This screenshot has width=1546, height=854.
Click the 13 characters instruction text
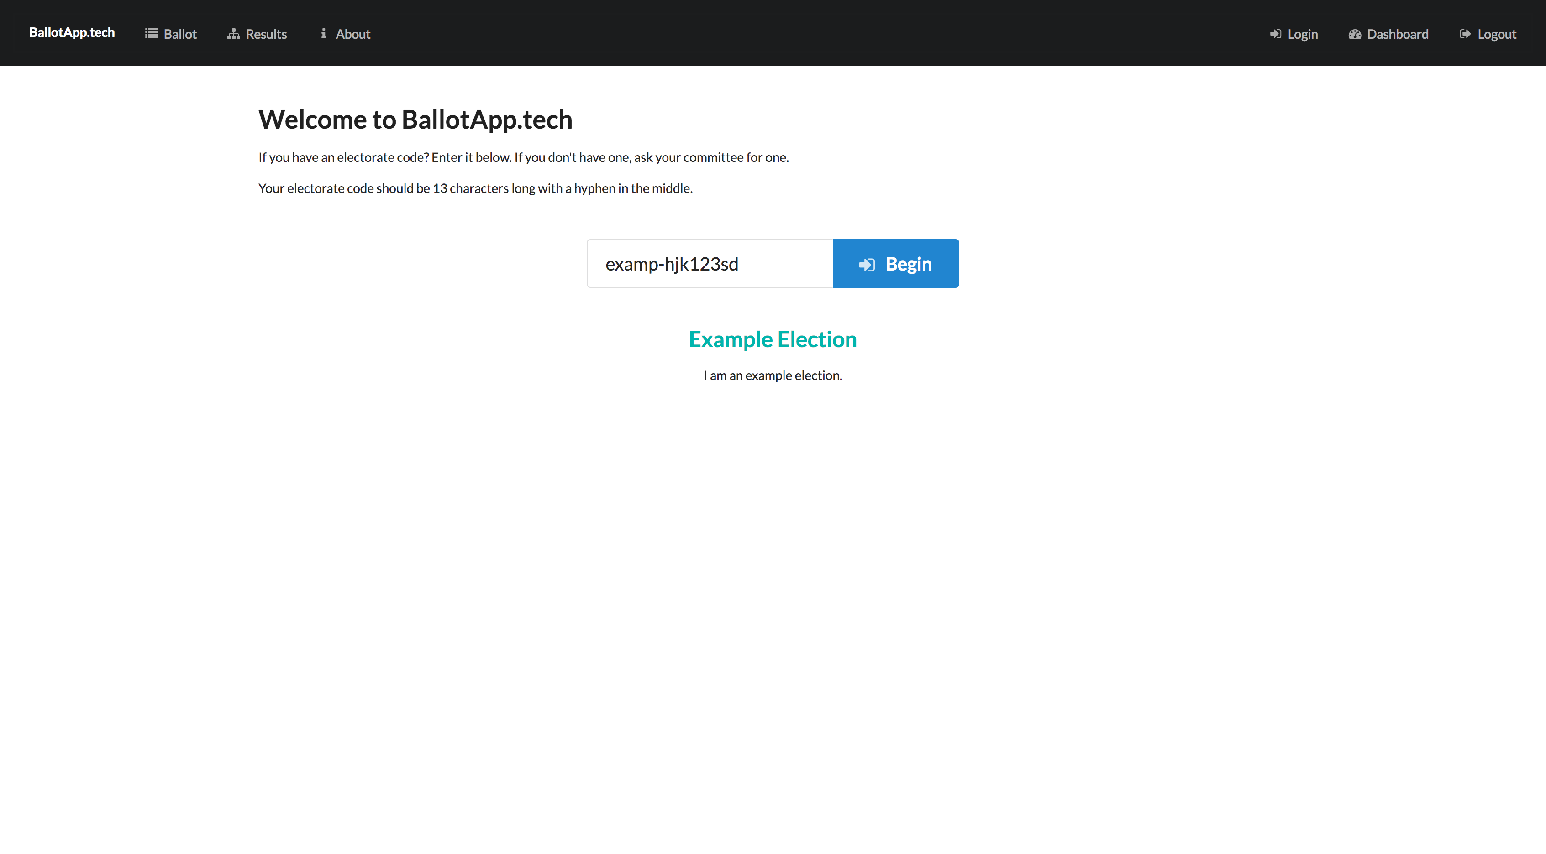(475, 188)
